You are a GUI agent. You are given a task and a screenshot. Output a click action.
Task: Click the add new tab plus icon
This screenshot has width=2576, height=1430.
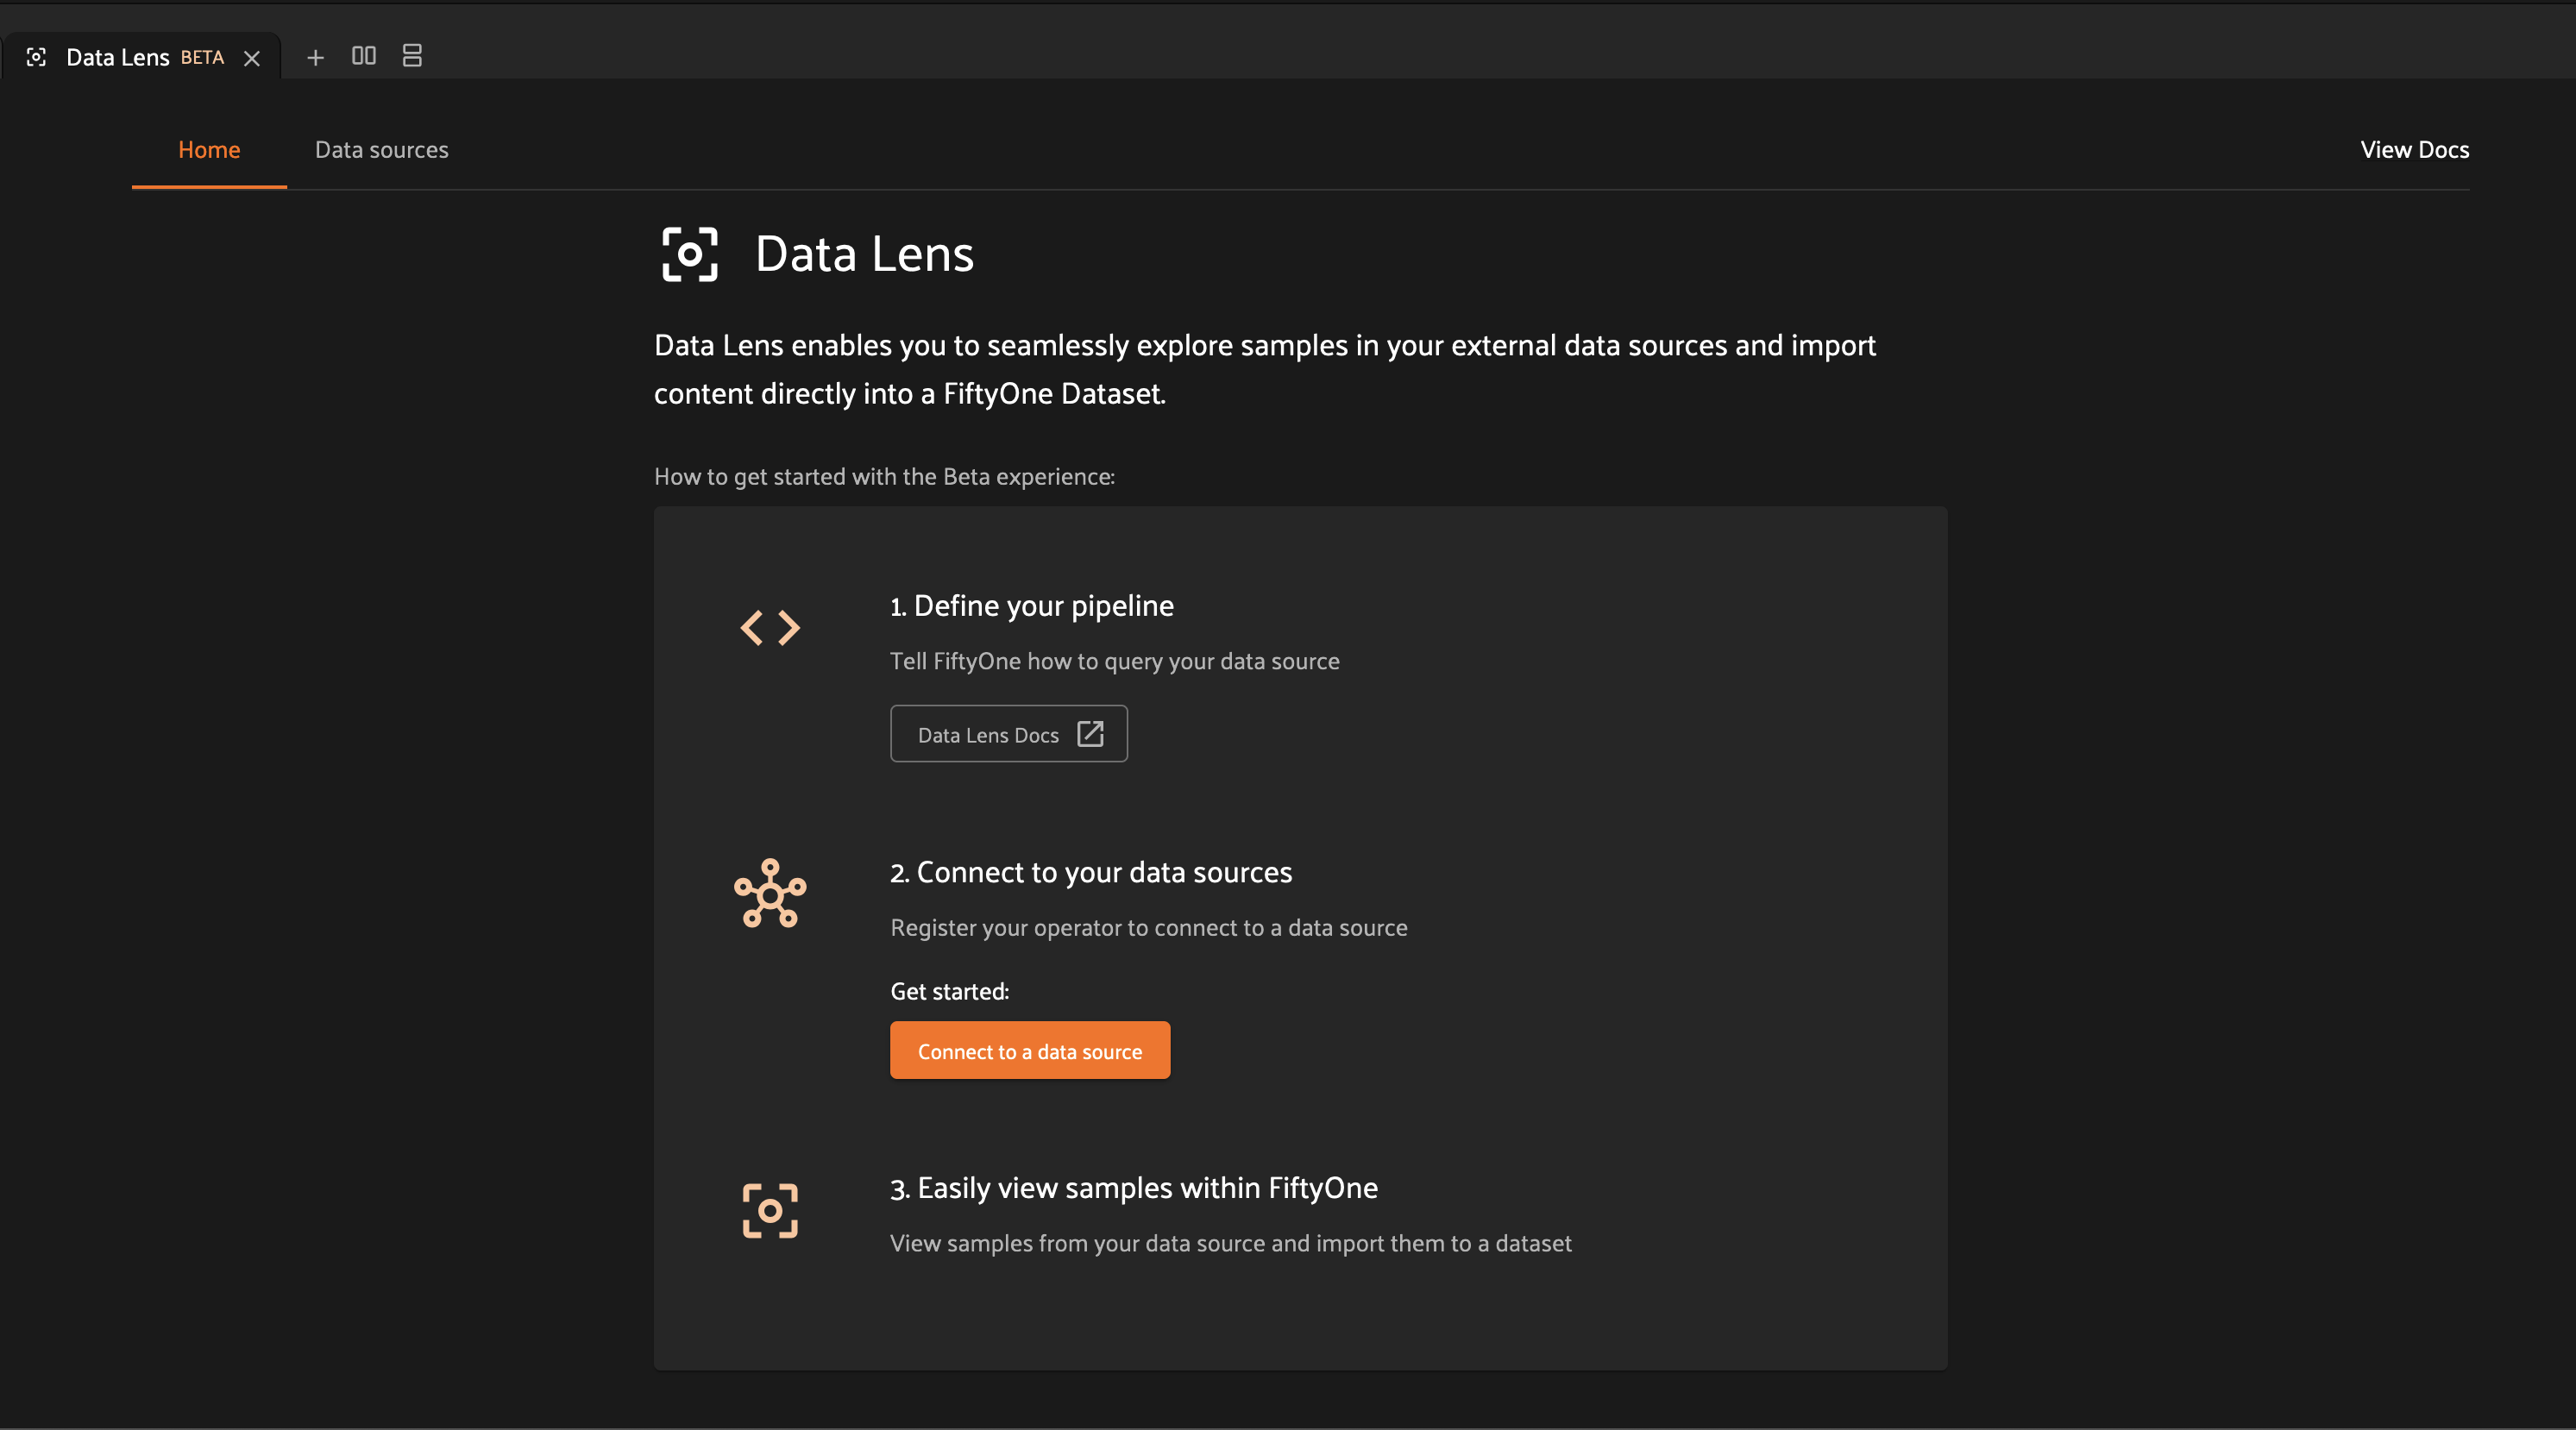(315, 54)
